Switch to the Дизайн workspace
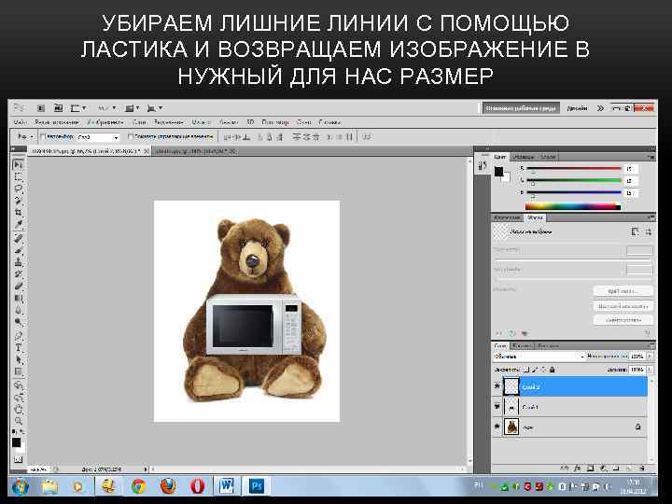The width and height of the screenshot is (672, 504). coord(578,108)
